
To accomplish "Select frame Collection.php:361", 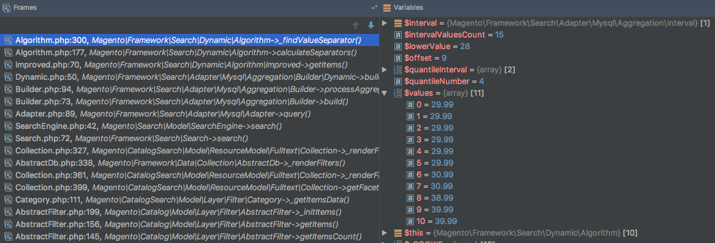I will [189, 175].
